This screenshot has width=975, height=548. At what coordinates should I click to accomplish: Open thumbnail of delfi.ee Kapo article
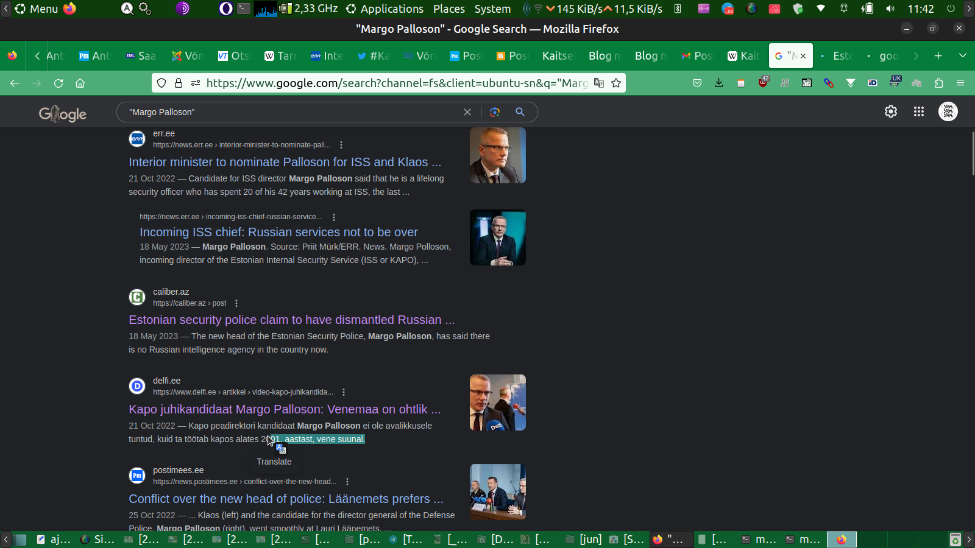(x=498, y=402)
